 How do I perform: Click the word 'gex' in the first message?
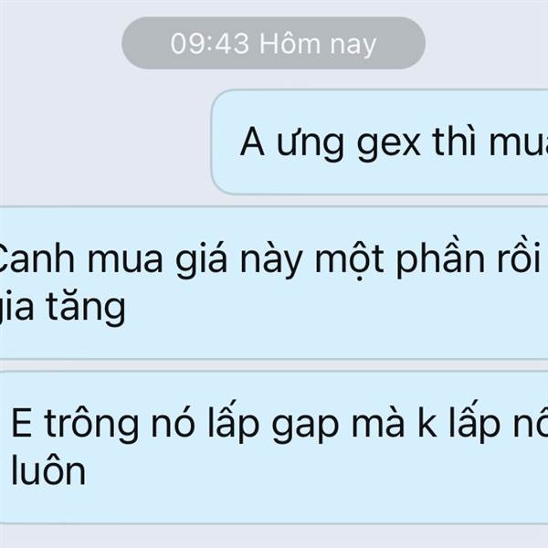[388, 145]
